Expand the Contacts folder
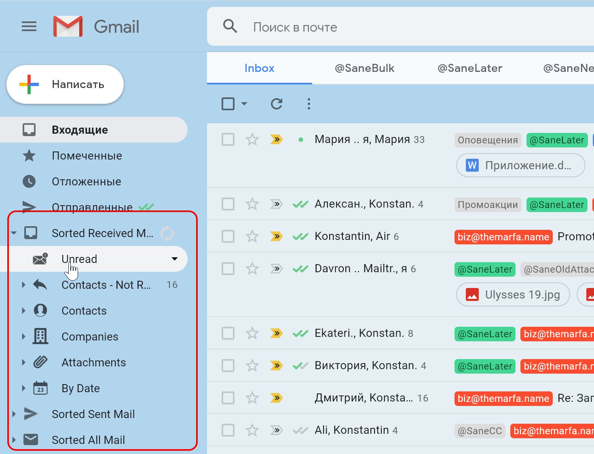This screenshot has width=594, height=454. pos(23,311)
